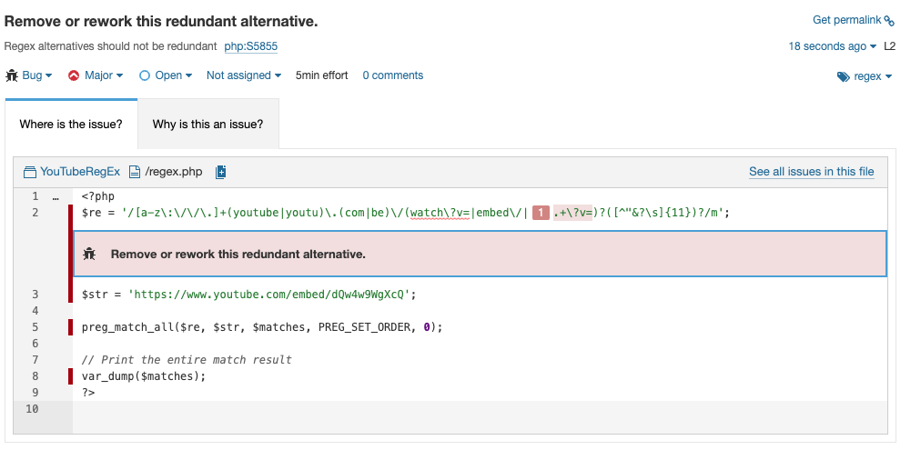Open the "0 comments" link
Viewport: 921px width, 450px height.
[x=392, y=75]
